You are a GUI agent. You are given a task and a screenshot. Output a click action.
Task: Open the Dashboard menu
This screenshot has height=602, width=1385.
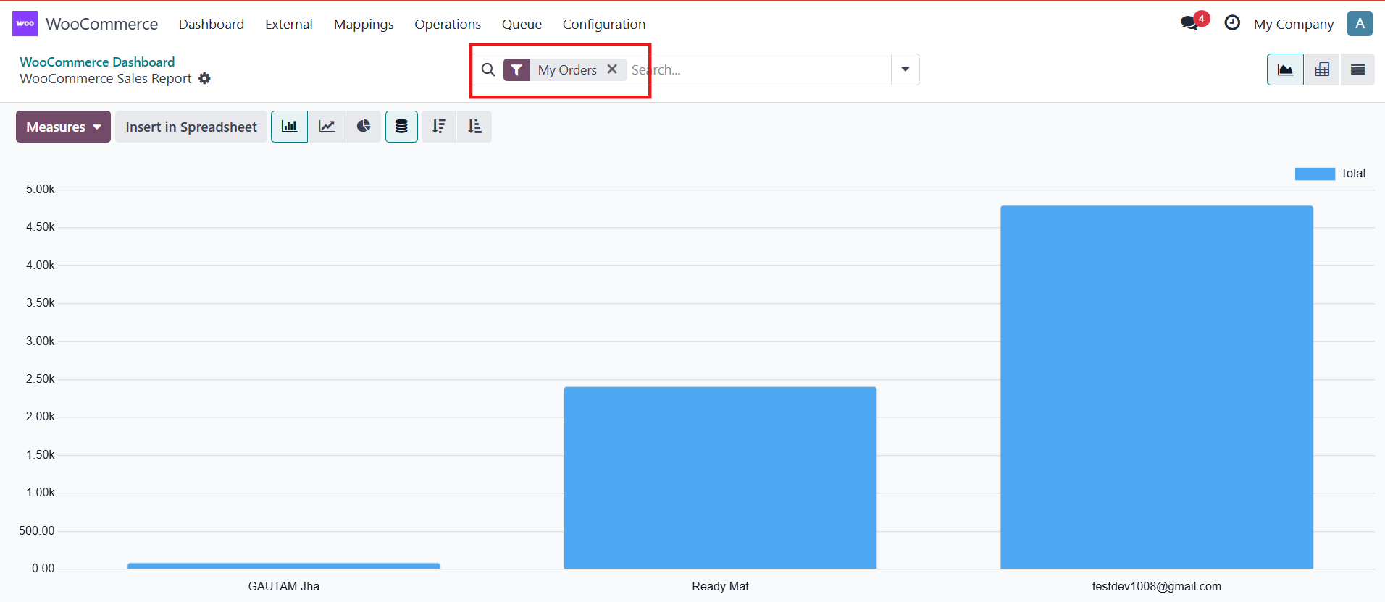coord(212,24)
